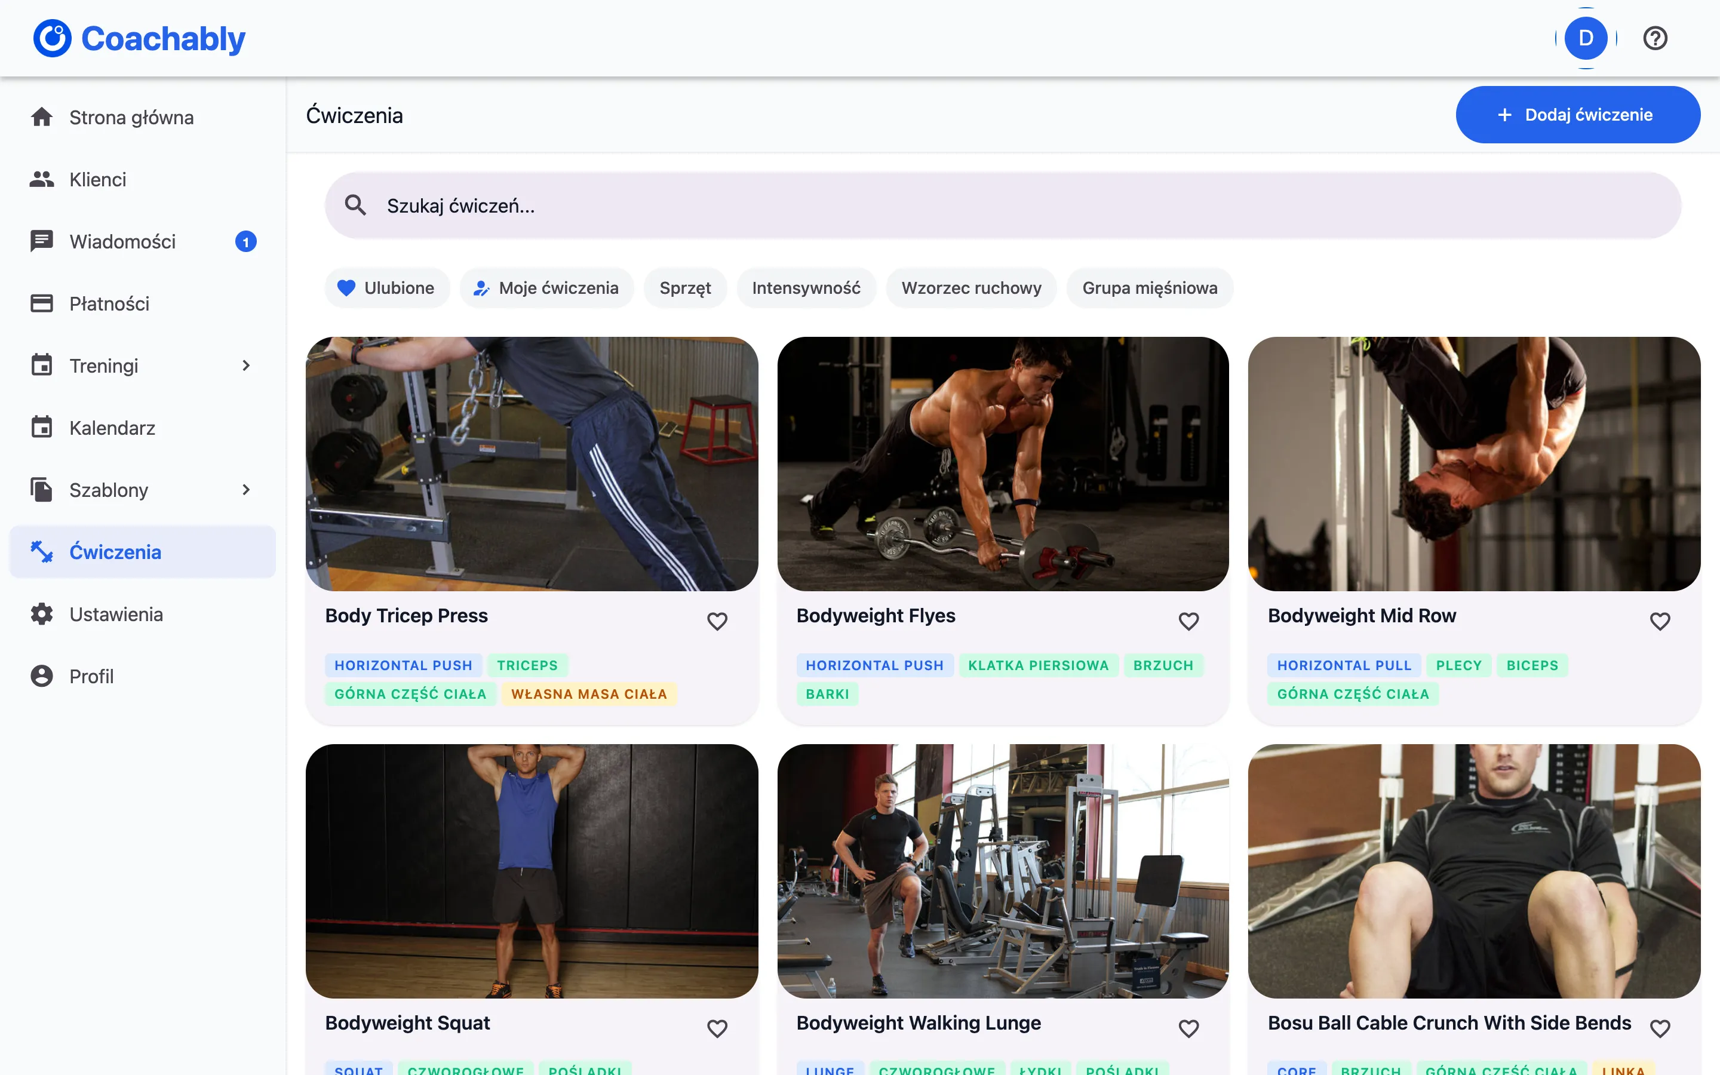Open the Profil page
The image size is (1720, 1075).
pyautogui.click(x=142, y=676)
